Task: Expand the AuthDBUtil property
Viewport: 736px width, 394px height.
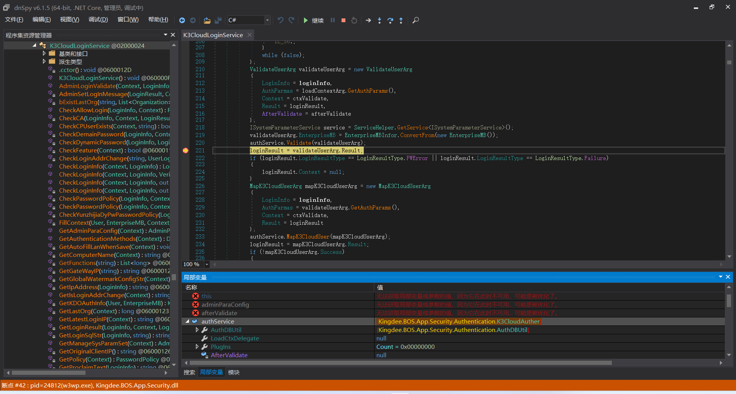Action: point(197,330)
